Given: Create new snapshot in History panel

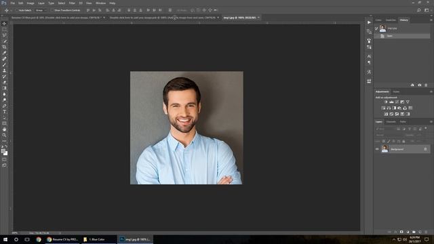Looking at the screenshot, I should [x=420, y=85].
